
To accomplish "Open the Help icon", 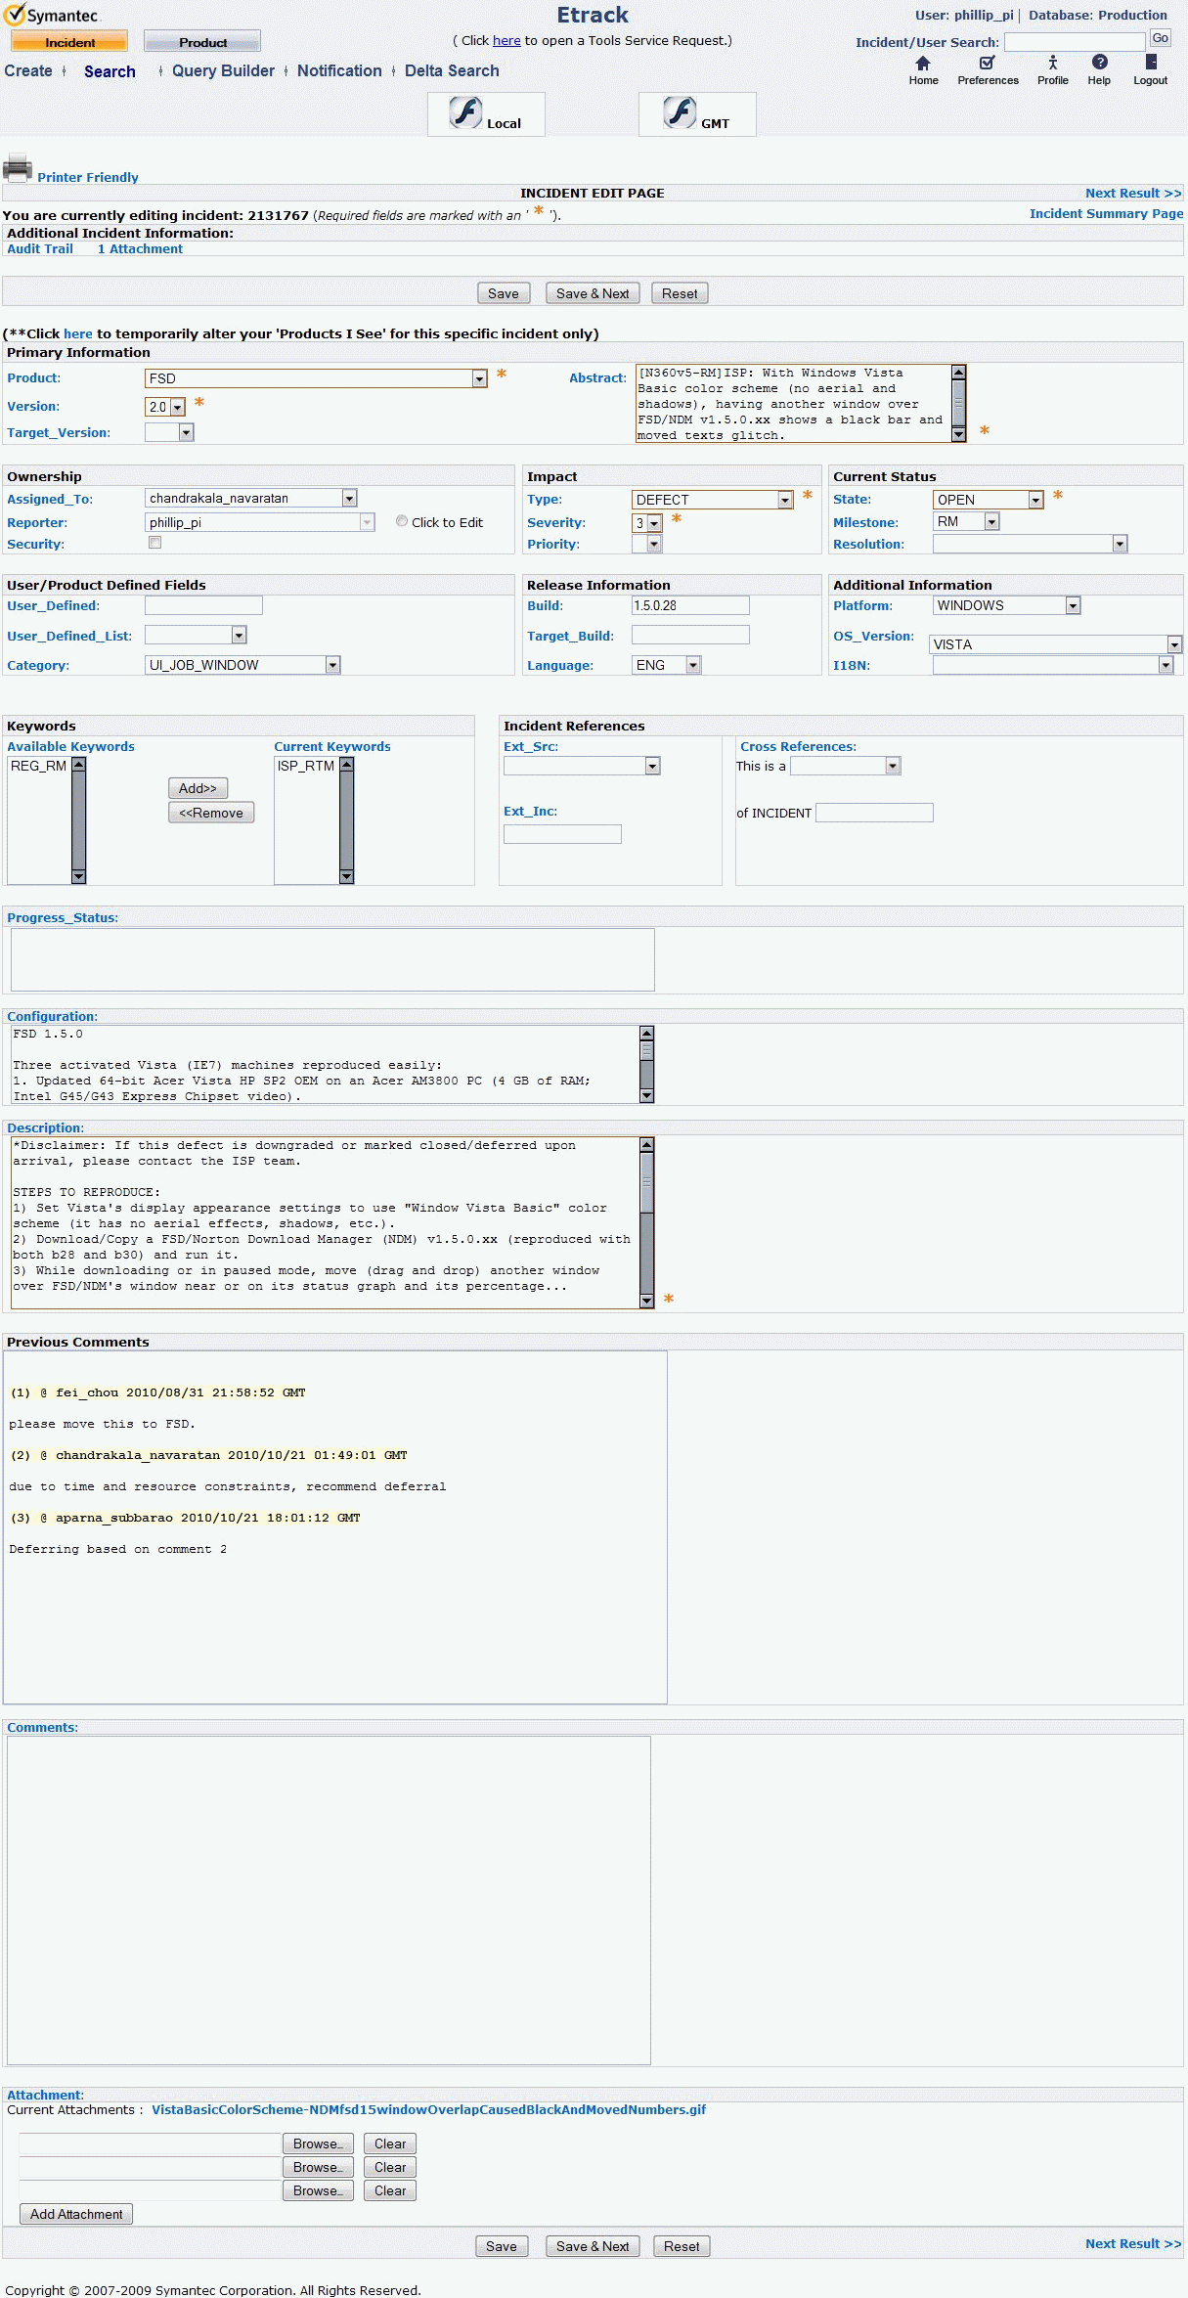I will 1099,63.
